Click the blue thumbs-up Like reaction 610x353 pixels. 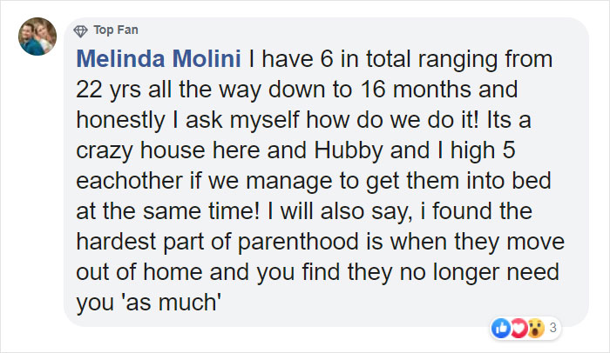coord(500,328)
